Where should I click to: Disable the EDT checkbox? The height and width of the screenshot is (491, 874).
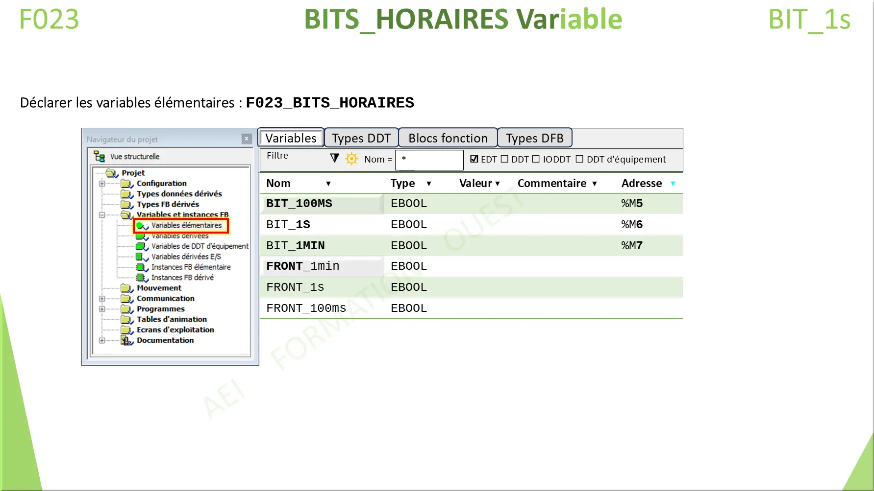[474, 159]
